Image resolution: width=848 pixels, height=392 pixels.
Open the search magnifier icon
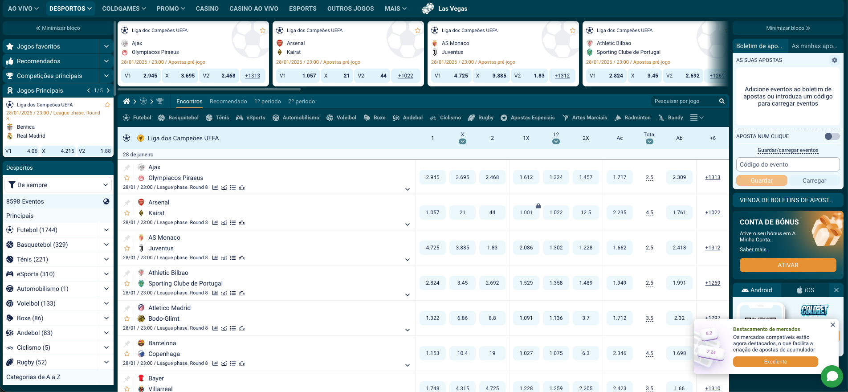pos(722,101)
